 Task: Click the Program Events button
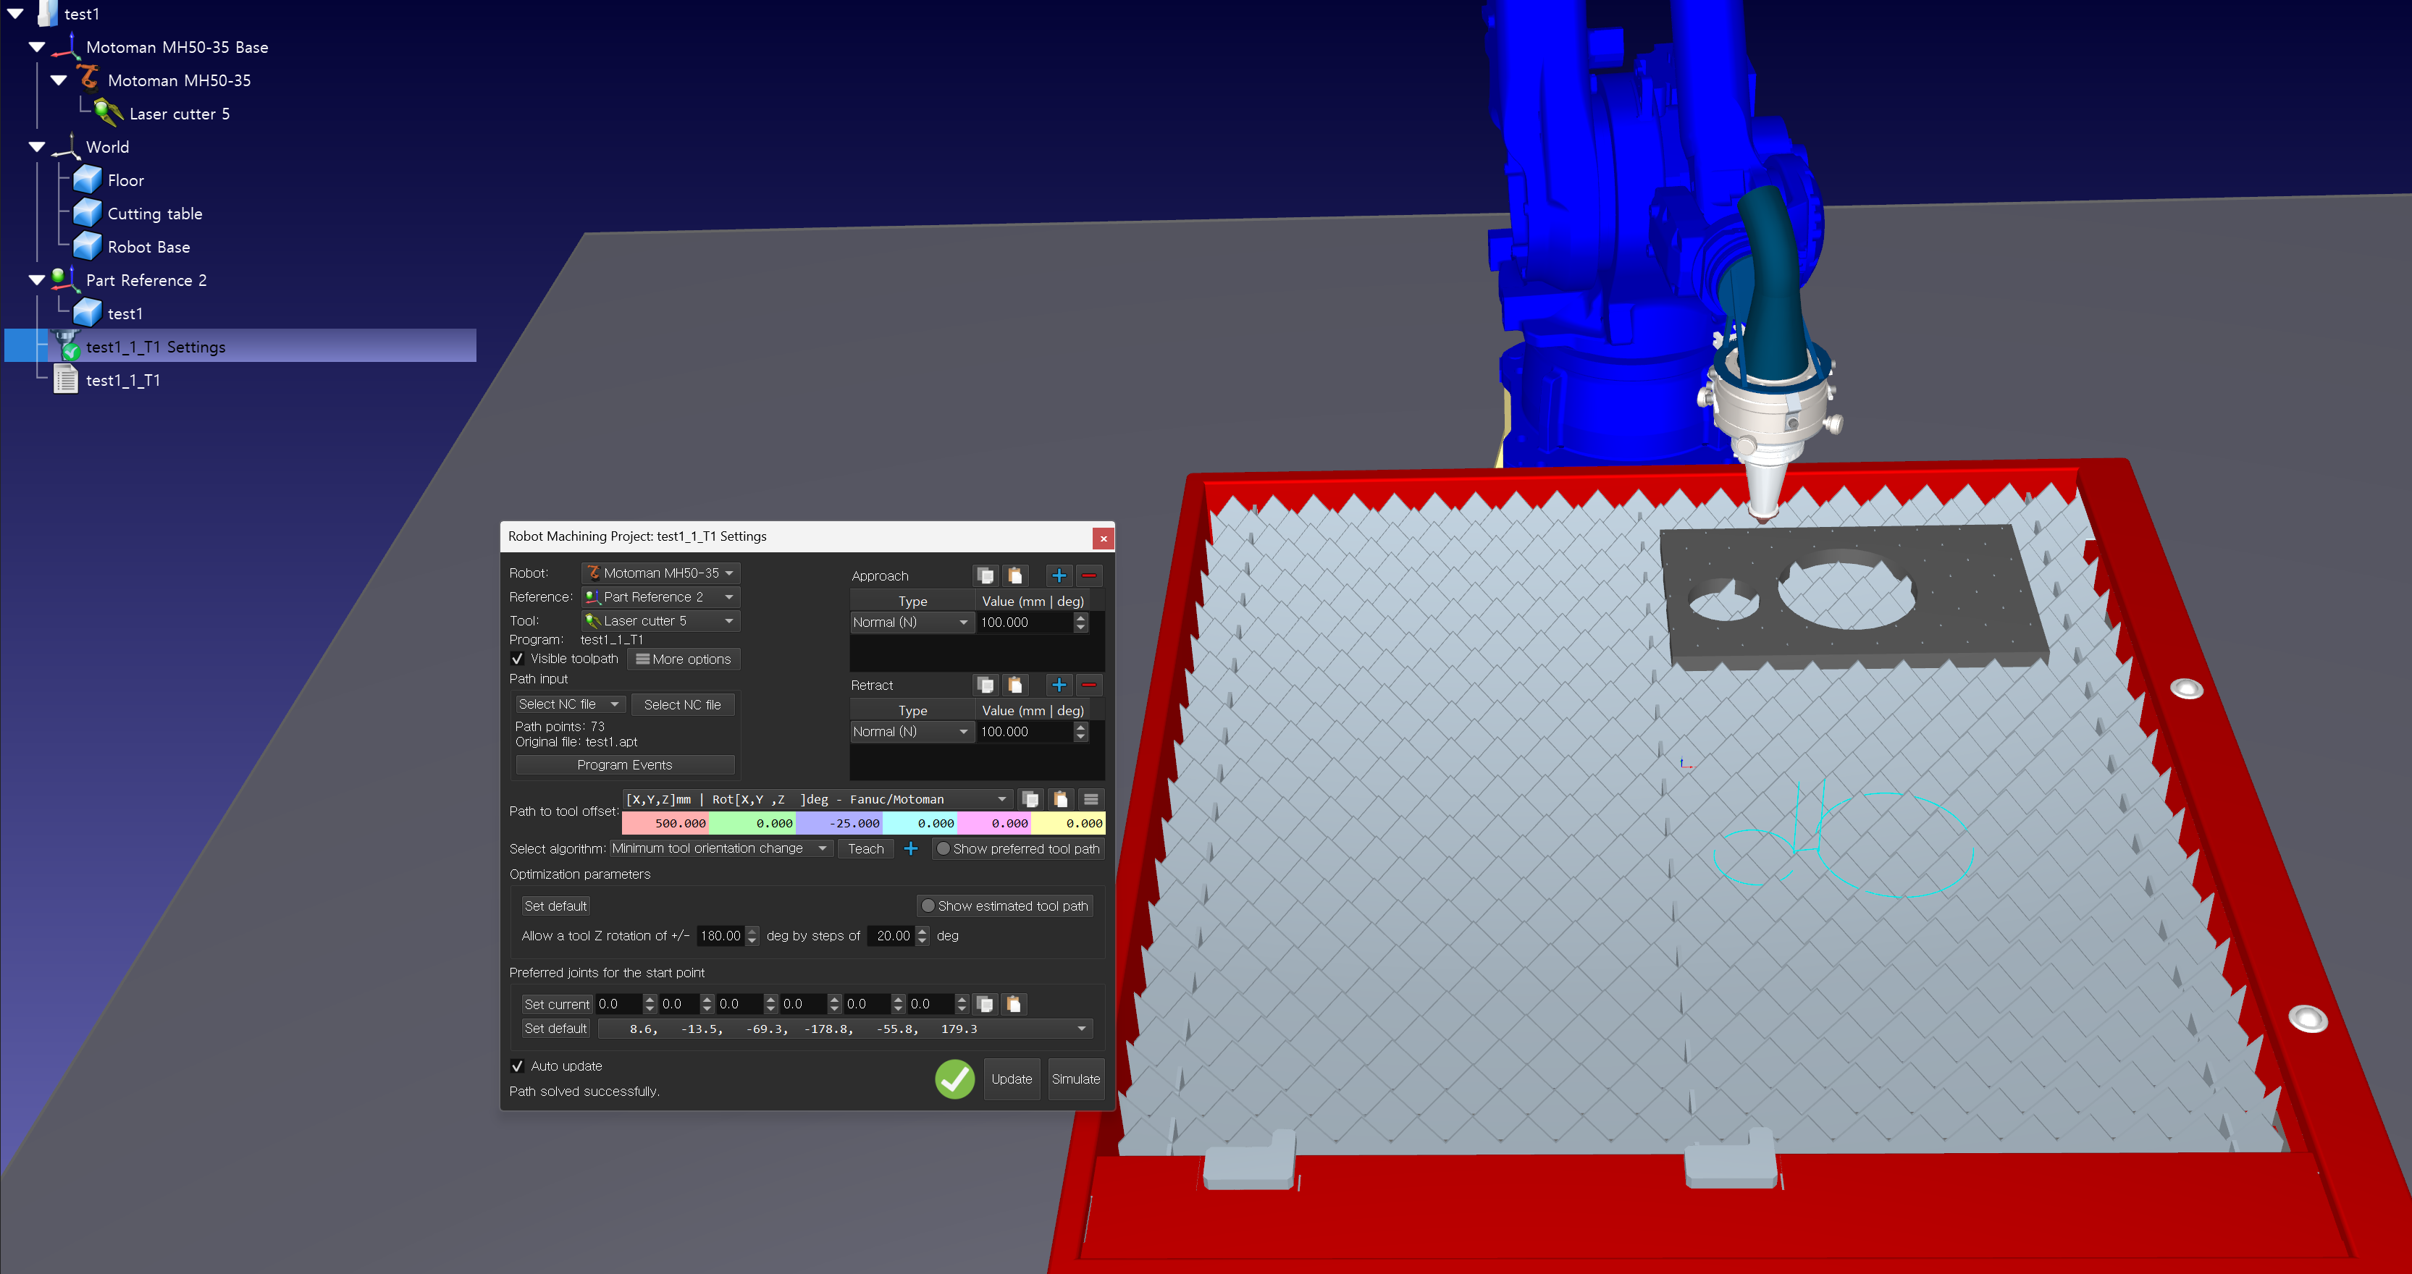point(624,765)
